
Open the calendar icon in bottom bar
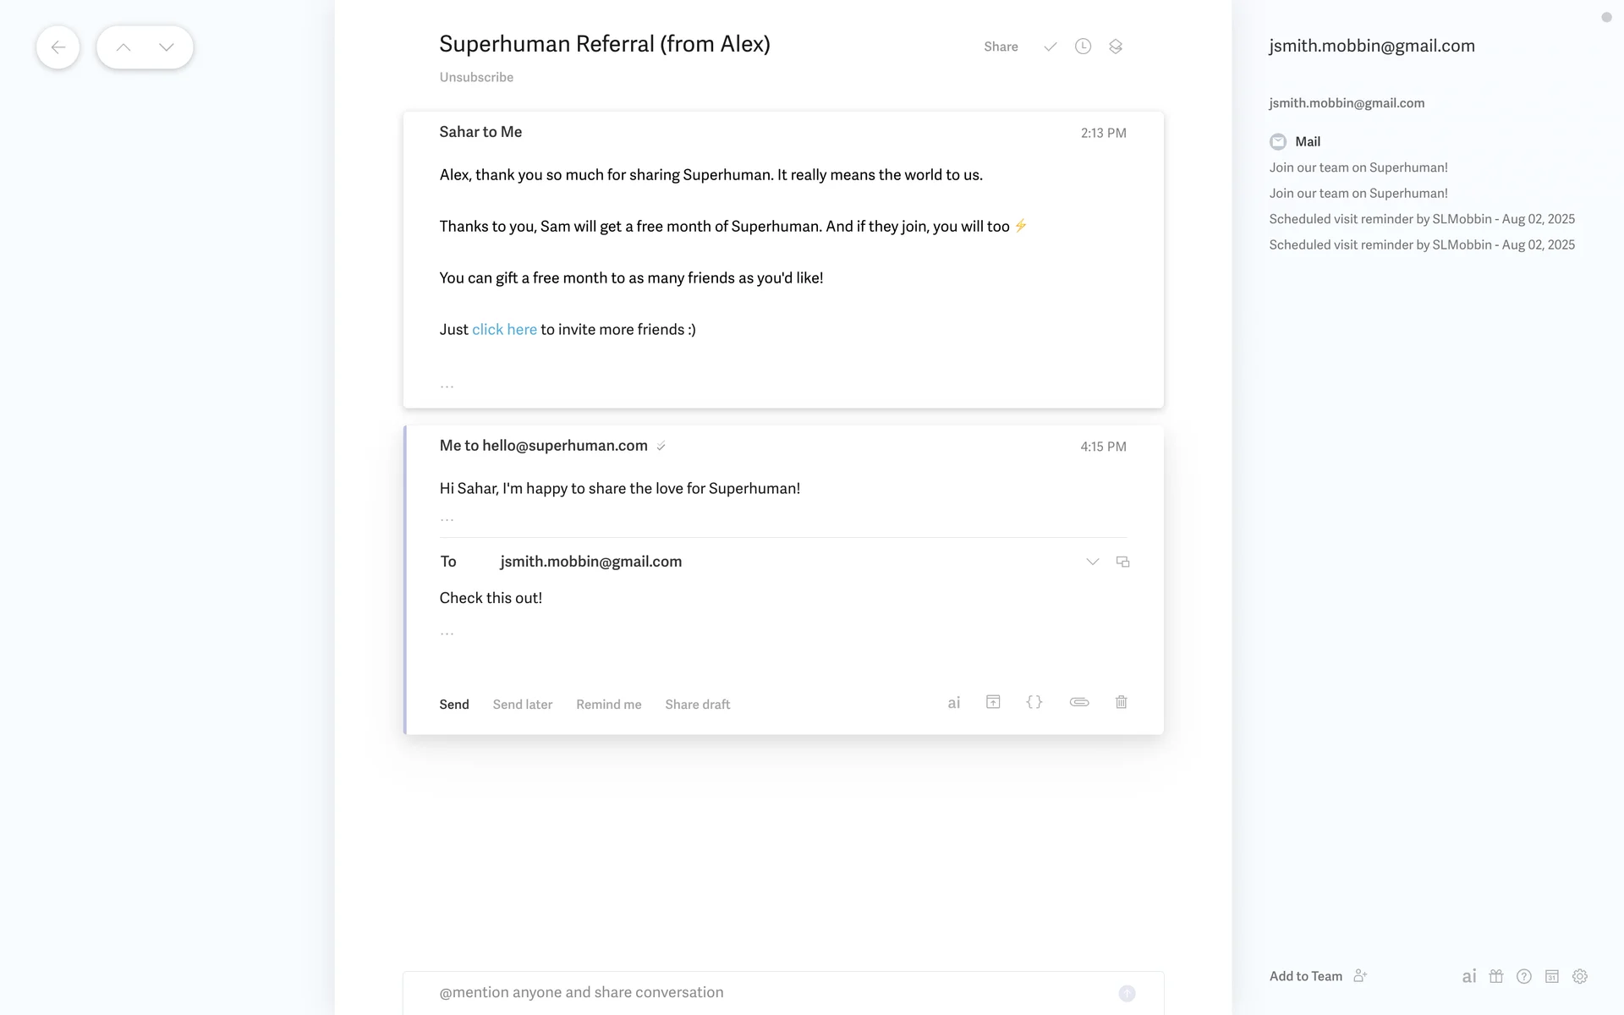coord(1551,976)
